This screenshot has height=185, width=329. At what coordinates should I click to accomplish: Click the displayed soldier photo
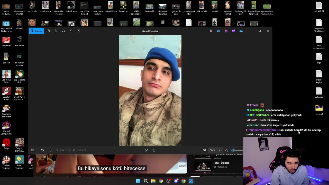point(150,90)
